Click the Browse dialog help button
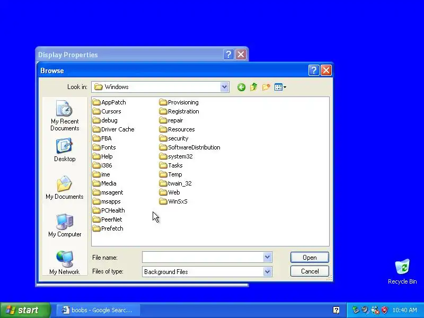The image size is (424, 318). (314, 70)
